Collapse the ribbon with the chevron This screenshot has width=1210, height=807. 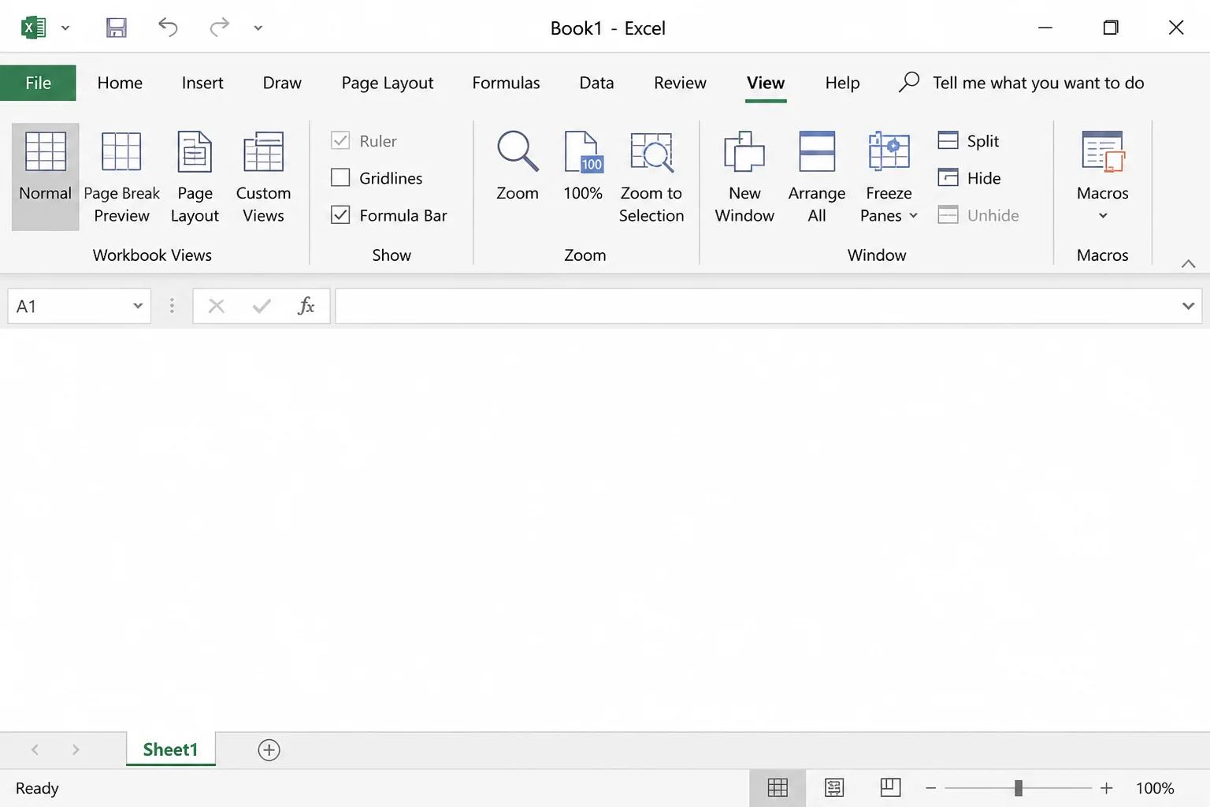coord(1189,264)
